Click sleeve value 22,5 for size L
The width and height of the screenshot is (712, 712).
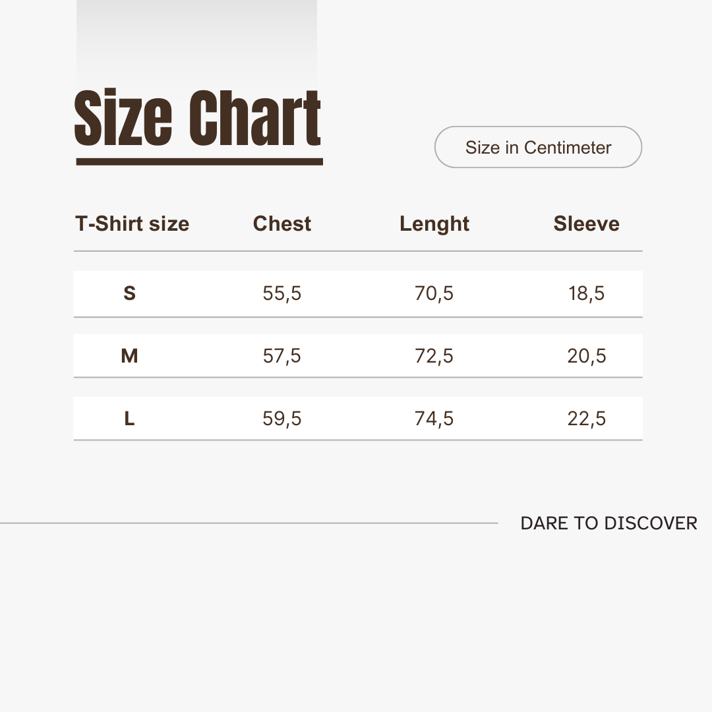click(586, 419)
